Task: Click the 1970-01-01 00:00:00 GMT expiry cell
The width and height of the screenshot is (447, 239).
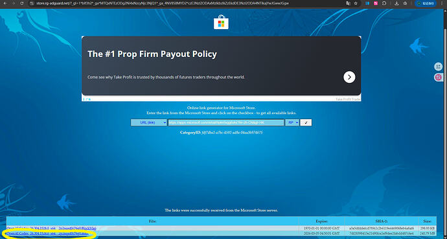Action: coord(321,228)
